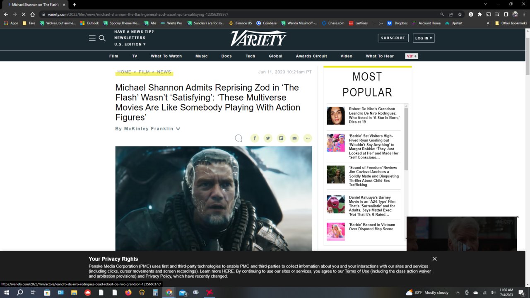Image resolution: width=530 pixels, height=298 pixels.
Task: Open Chrome share page icon
Action: (451, 14)
